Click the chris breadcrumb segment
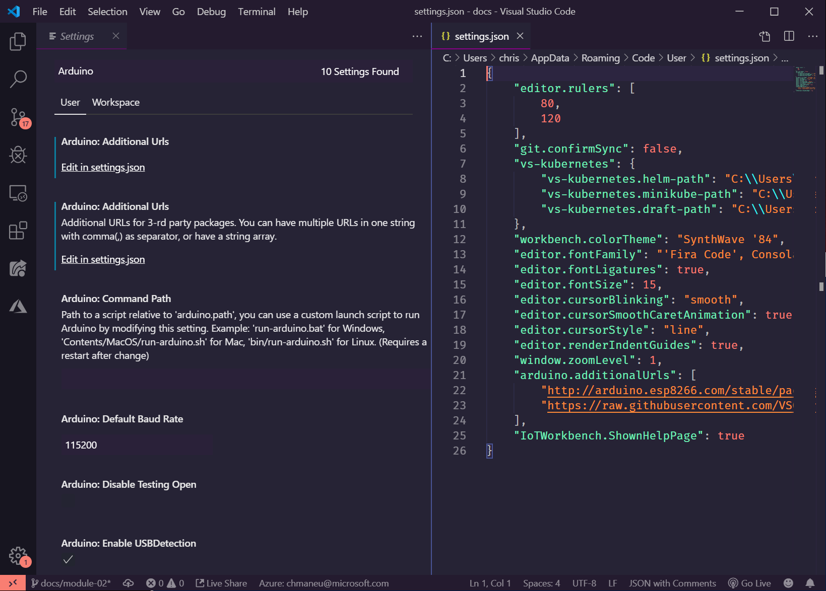 tap(509, 58)
